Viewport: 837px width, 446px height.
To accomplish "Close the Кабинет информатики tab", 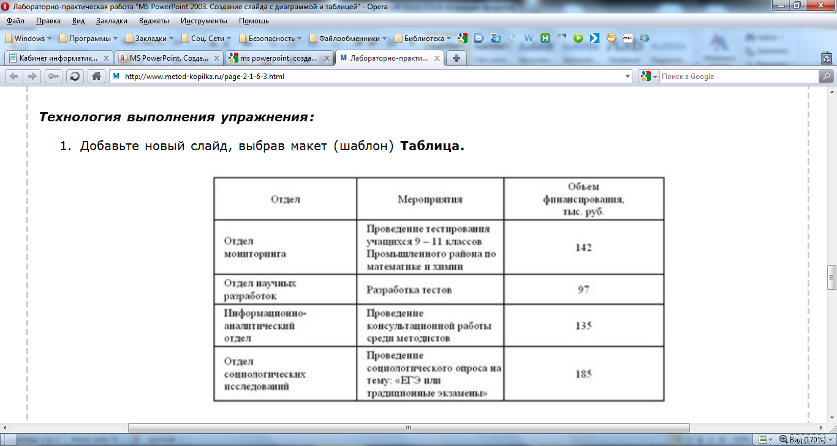I will [106, 58].
